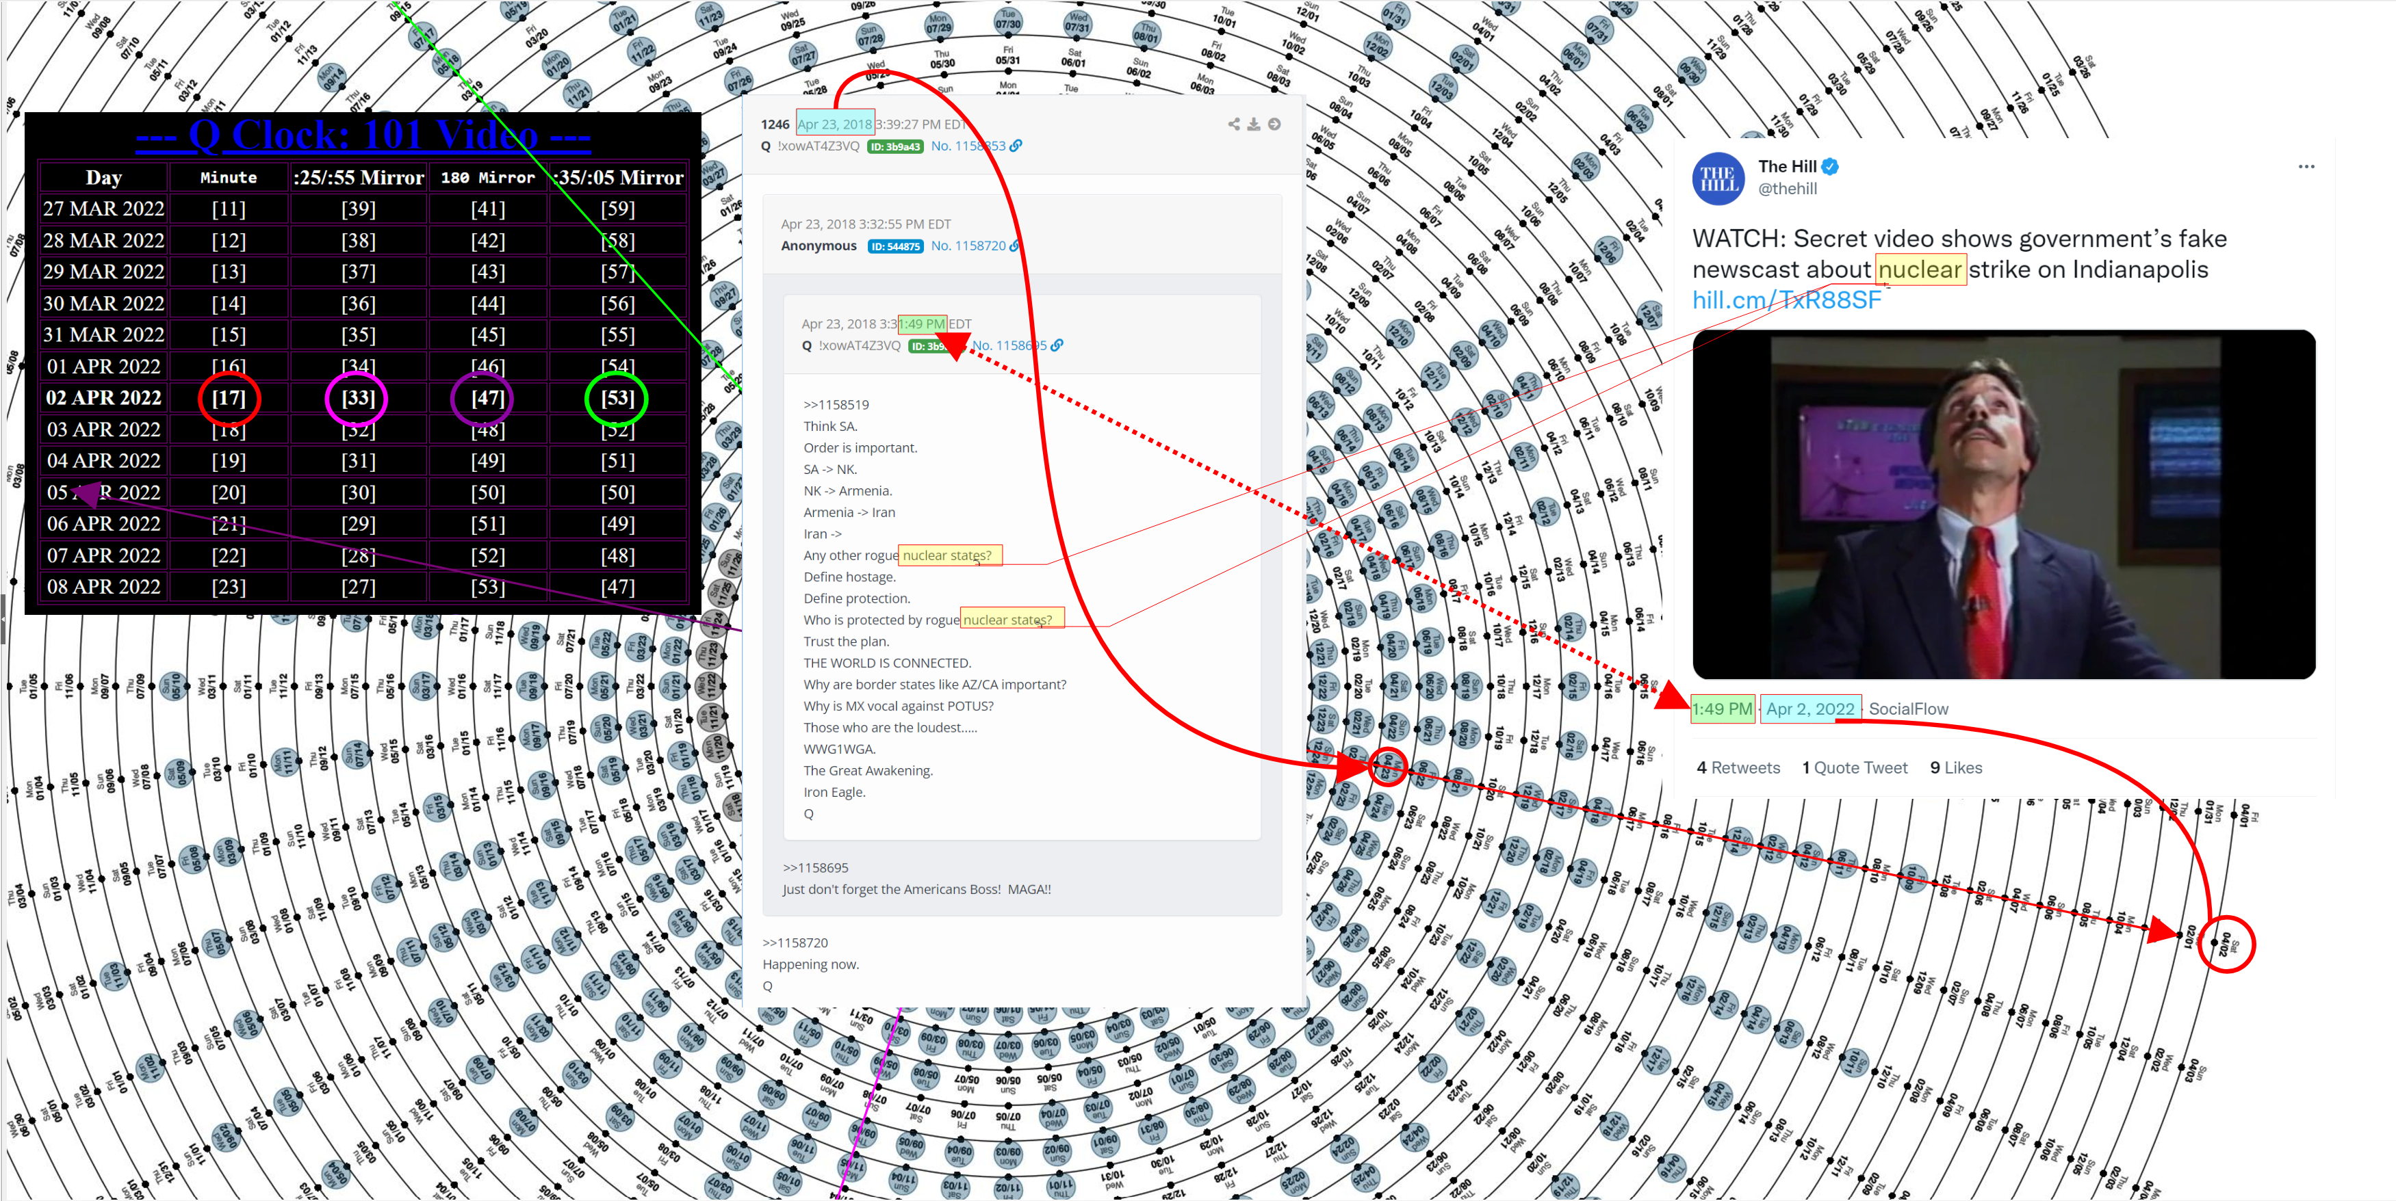Screen dimensions: 2396x1201
Task: Open post link No. 1158695
Action: (x=1009, y=346)
